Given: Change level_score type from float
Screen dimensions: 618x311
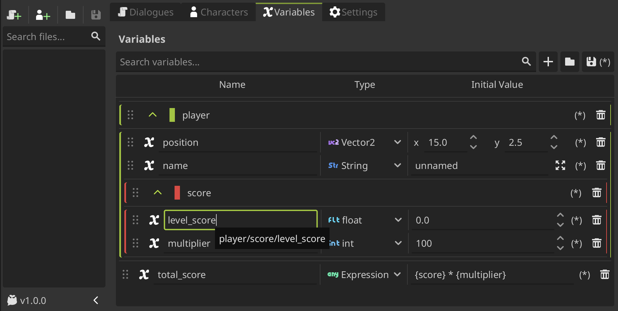Looking at the screenshot, I should [399, 220].
